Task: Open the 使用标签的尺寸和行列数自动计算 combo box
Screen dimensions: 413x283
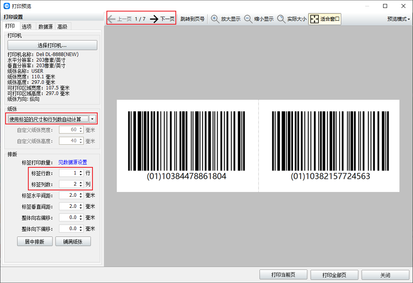Action: point(51,119)
